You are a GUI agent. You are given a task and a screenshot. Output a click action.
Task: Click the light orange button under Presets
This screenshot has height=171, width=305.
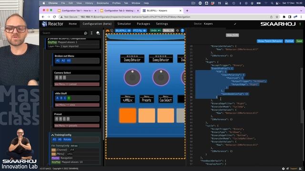(147, 115)
